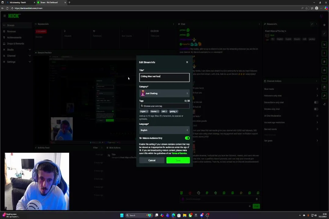The width and height of the screenshot is (329, 219).
Task: Open the hamburger menu beside the Kick logo
Action: click(4, 16)
